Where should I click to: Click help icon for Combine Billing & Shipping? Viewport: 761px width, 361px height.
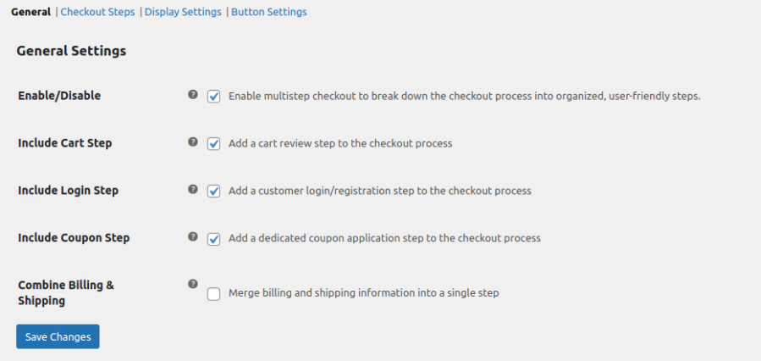click(193, 285)
